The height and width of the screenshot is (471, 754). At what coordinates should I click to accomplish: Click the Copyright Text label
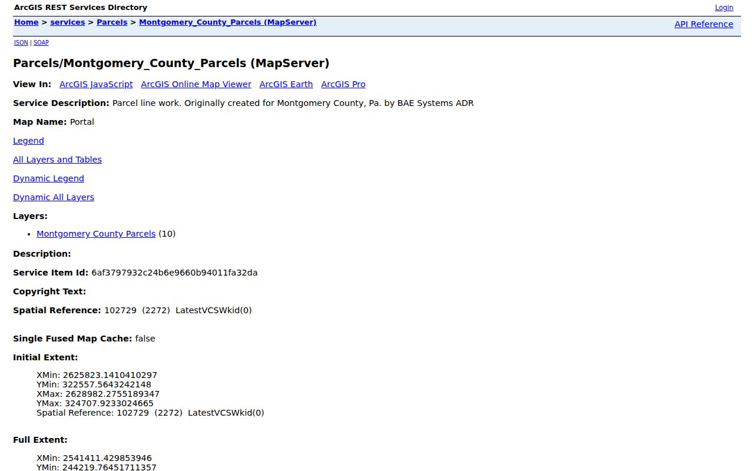click(49, 291)
